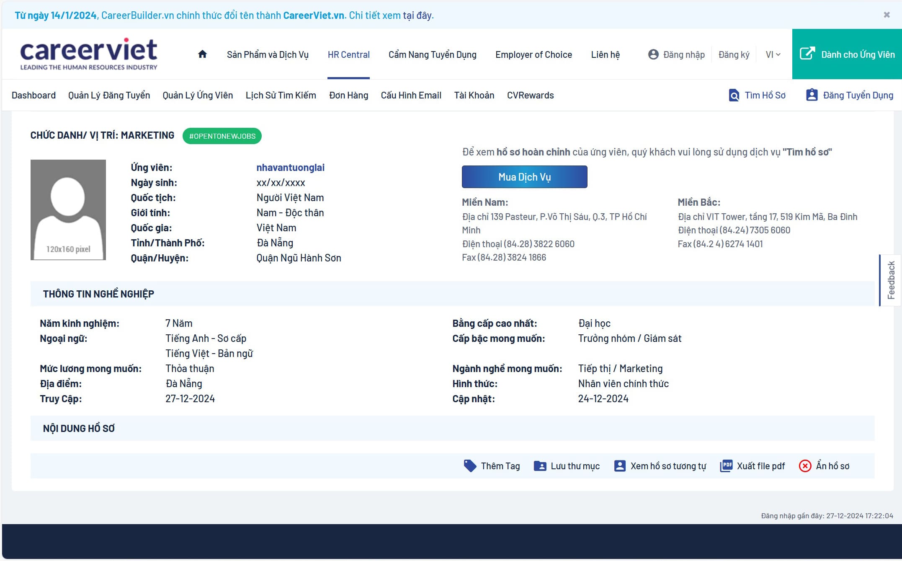Open the Tài Khoản tab

coord(474,95)
